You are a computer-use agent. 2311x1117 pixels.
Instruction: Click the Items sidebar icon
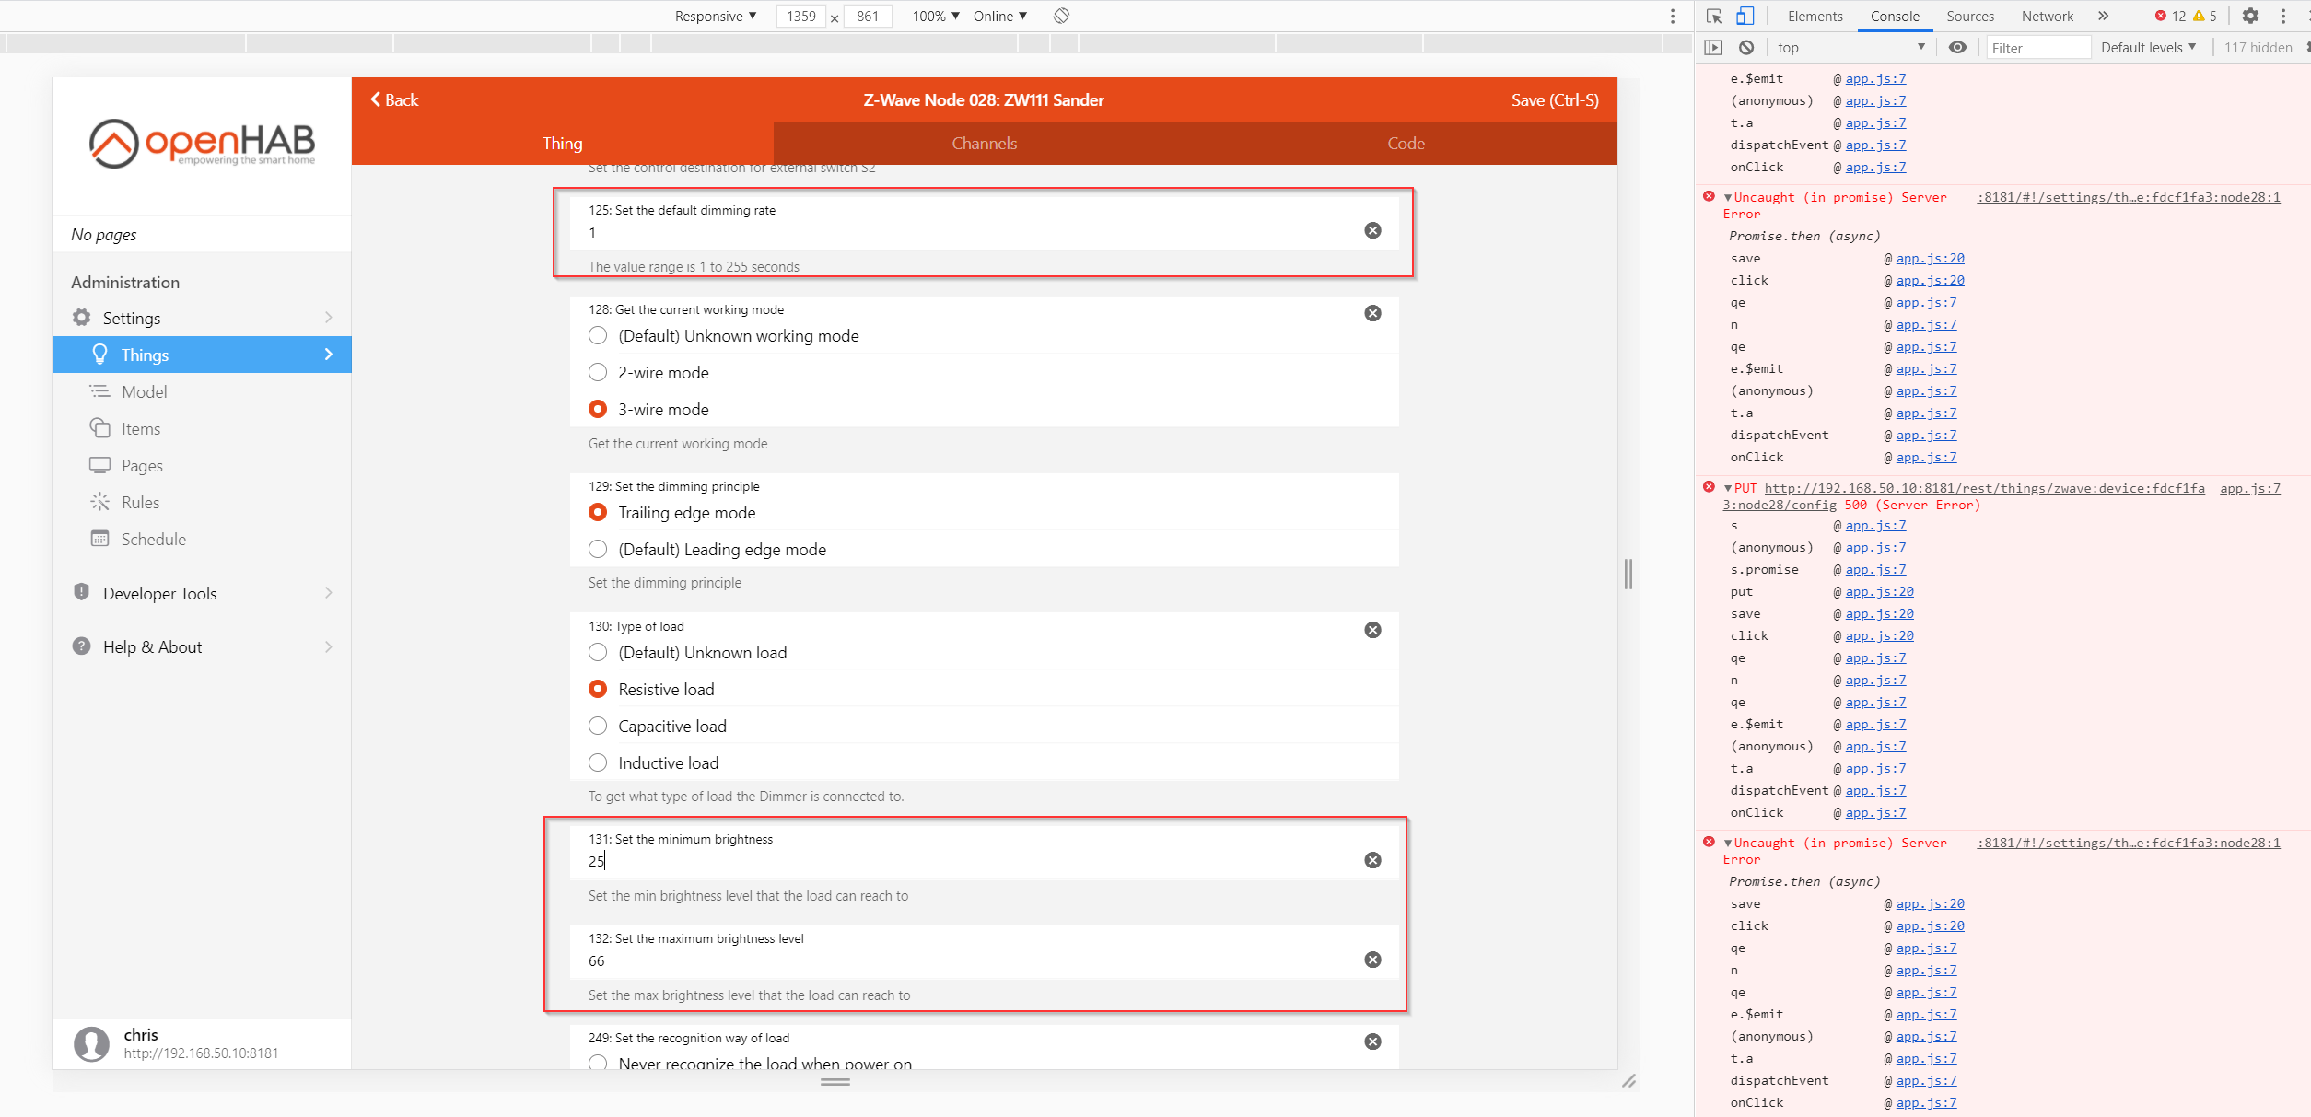pos(101,428)
